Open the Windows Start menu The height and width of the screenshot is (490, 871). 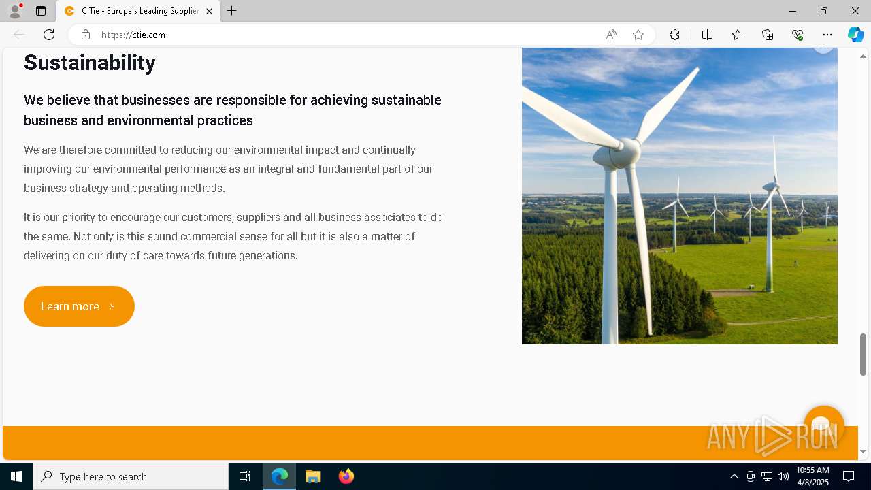16,476
